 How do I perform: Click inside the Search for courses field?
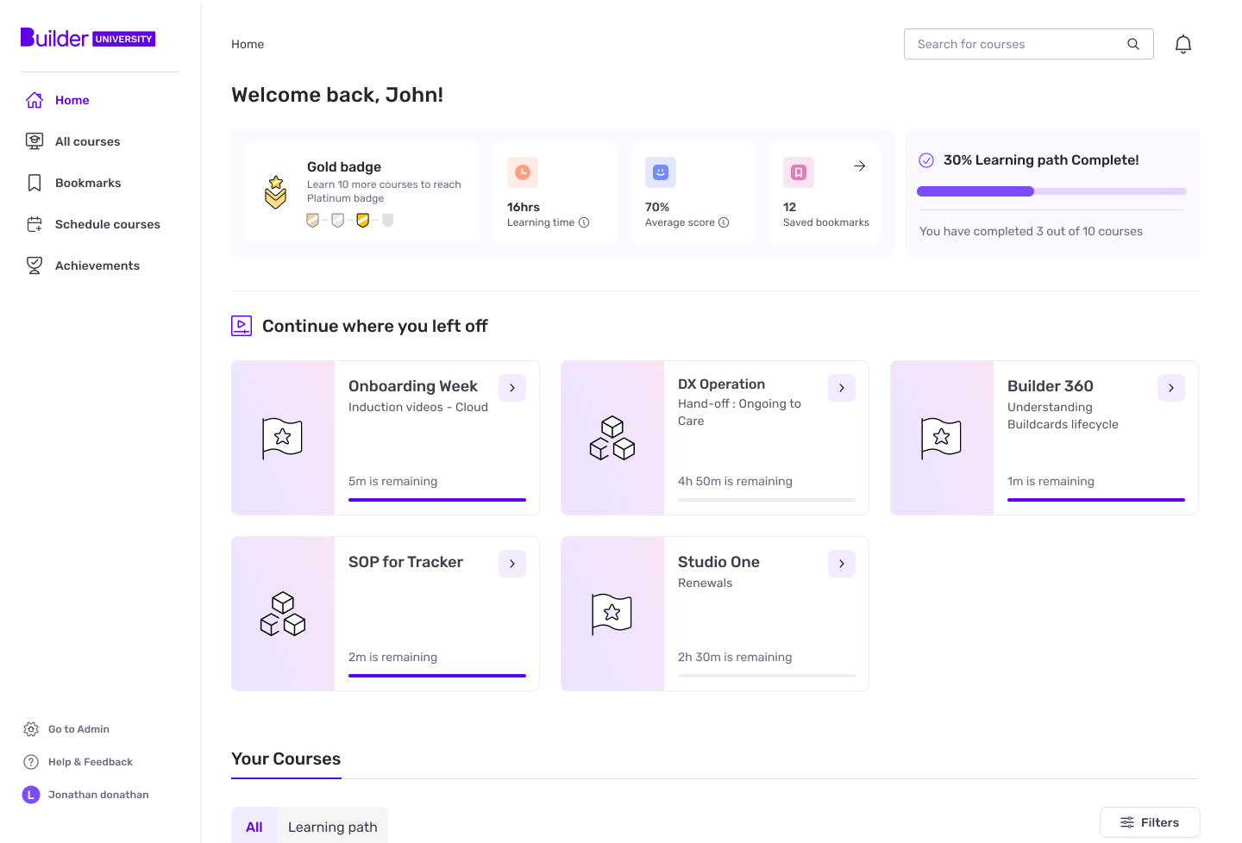pyautogui.click(x=1000, y=43)
